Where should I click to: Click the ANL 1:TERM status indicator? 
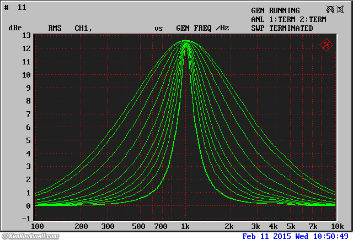(x=273, y=19)
